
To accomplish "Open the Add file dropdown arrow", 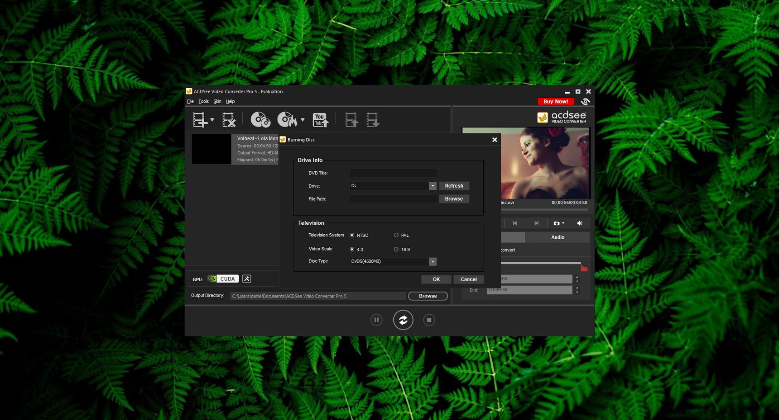I will [x=212, y=120].
